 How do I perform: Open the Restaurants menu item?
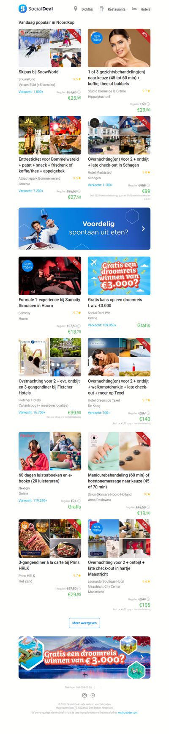tap(117, 9)
